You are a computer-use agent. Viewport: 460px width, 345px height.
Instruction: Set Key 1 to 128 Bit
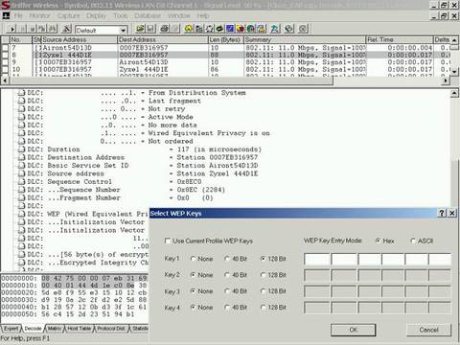[264, 259]
